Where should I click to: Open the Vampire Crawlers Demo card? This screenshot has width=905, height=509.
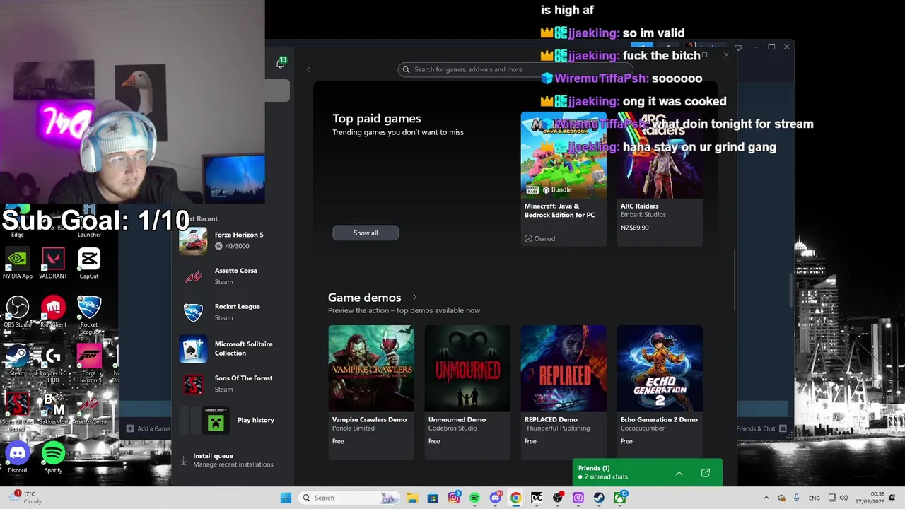coord(371,392)
